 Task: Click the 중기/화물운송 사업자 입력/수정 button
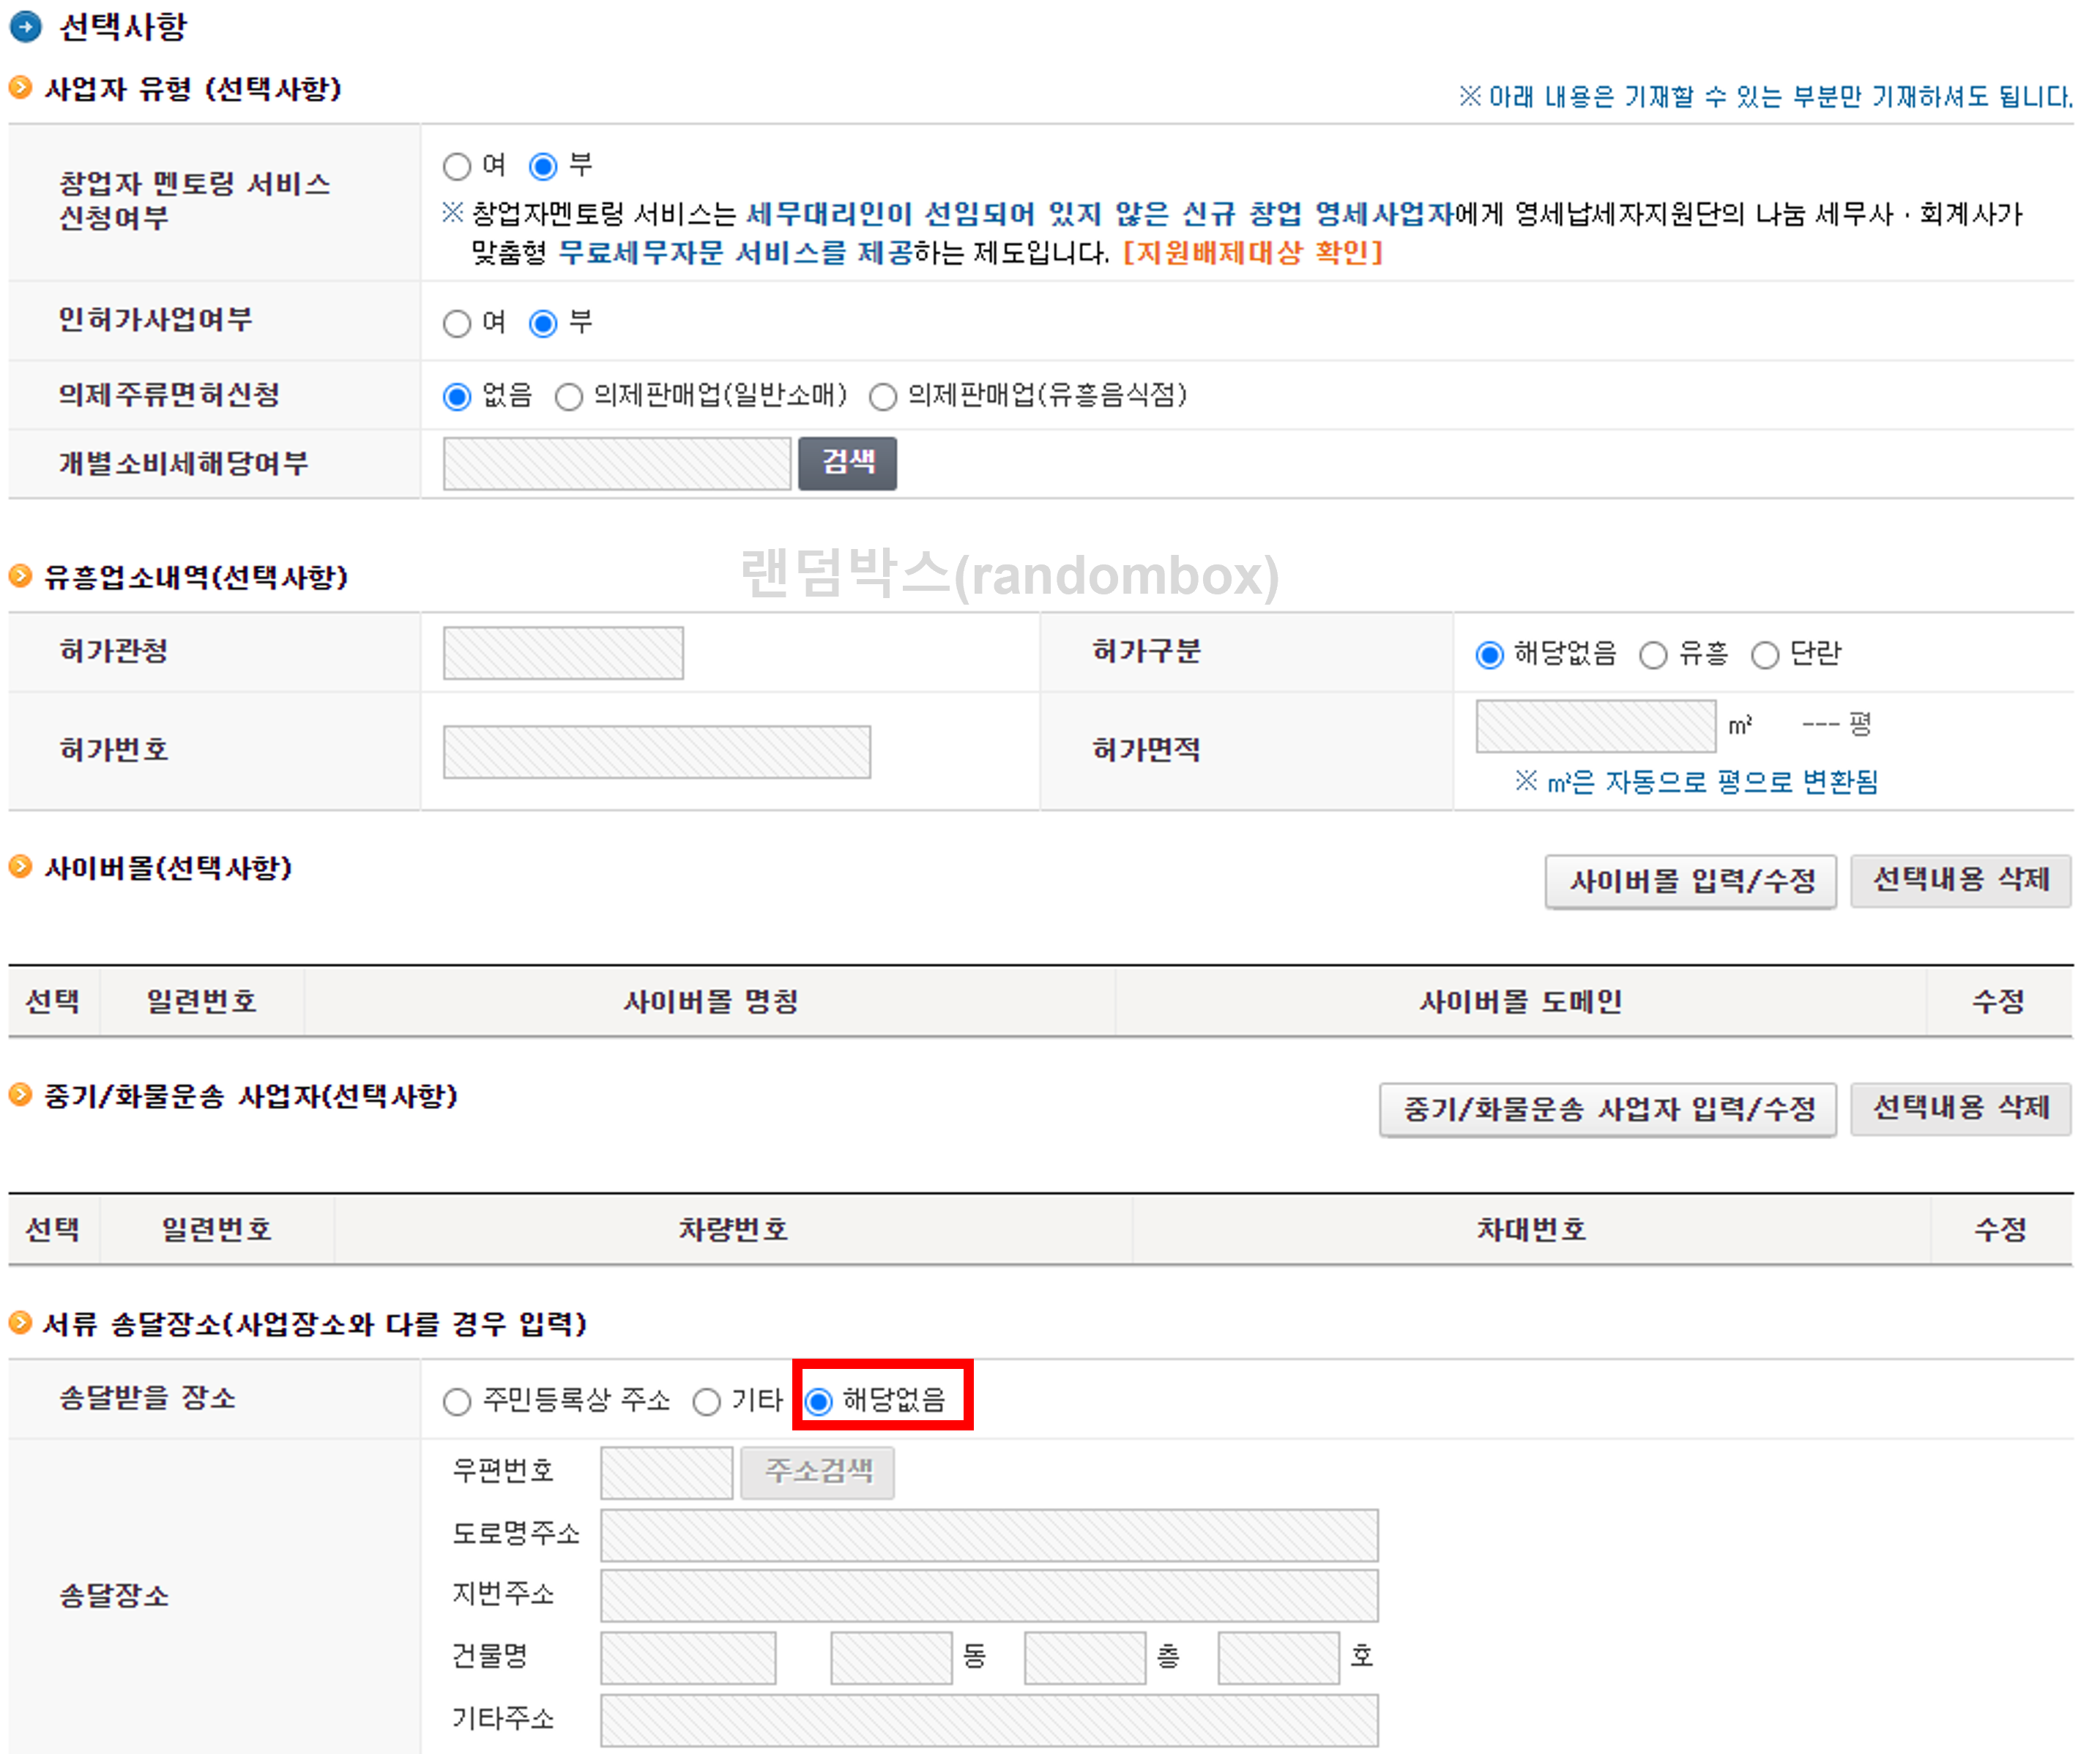(1607, 1108)
